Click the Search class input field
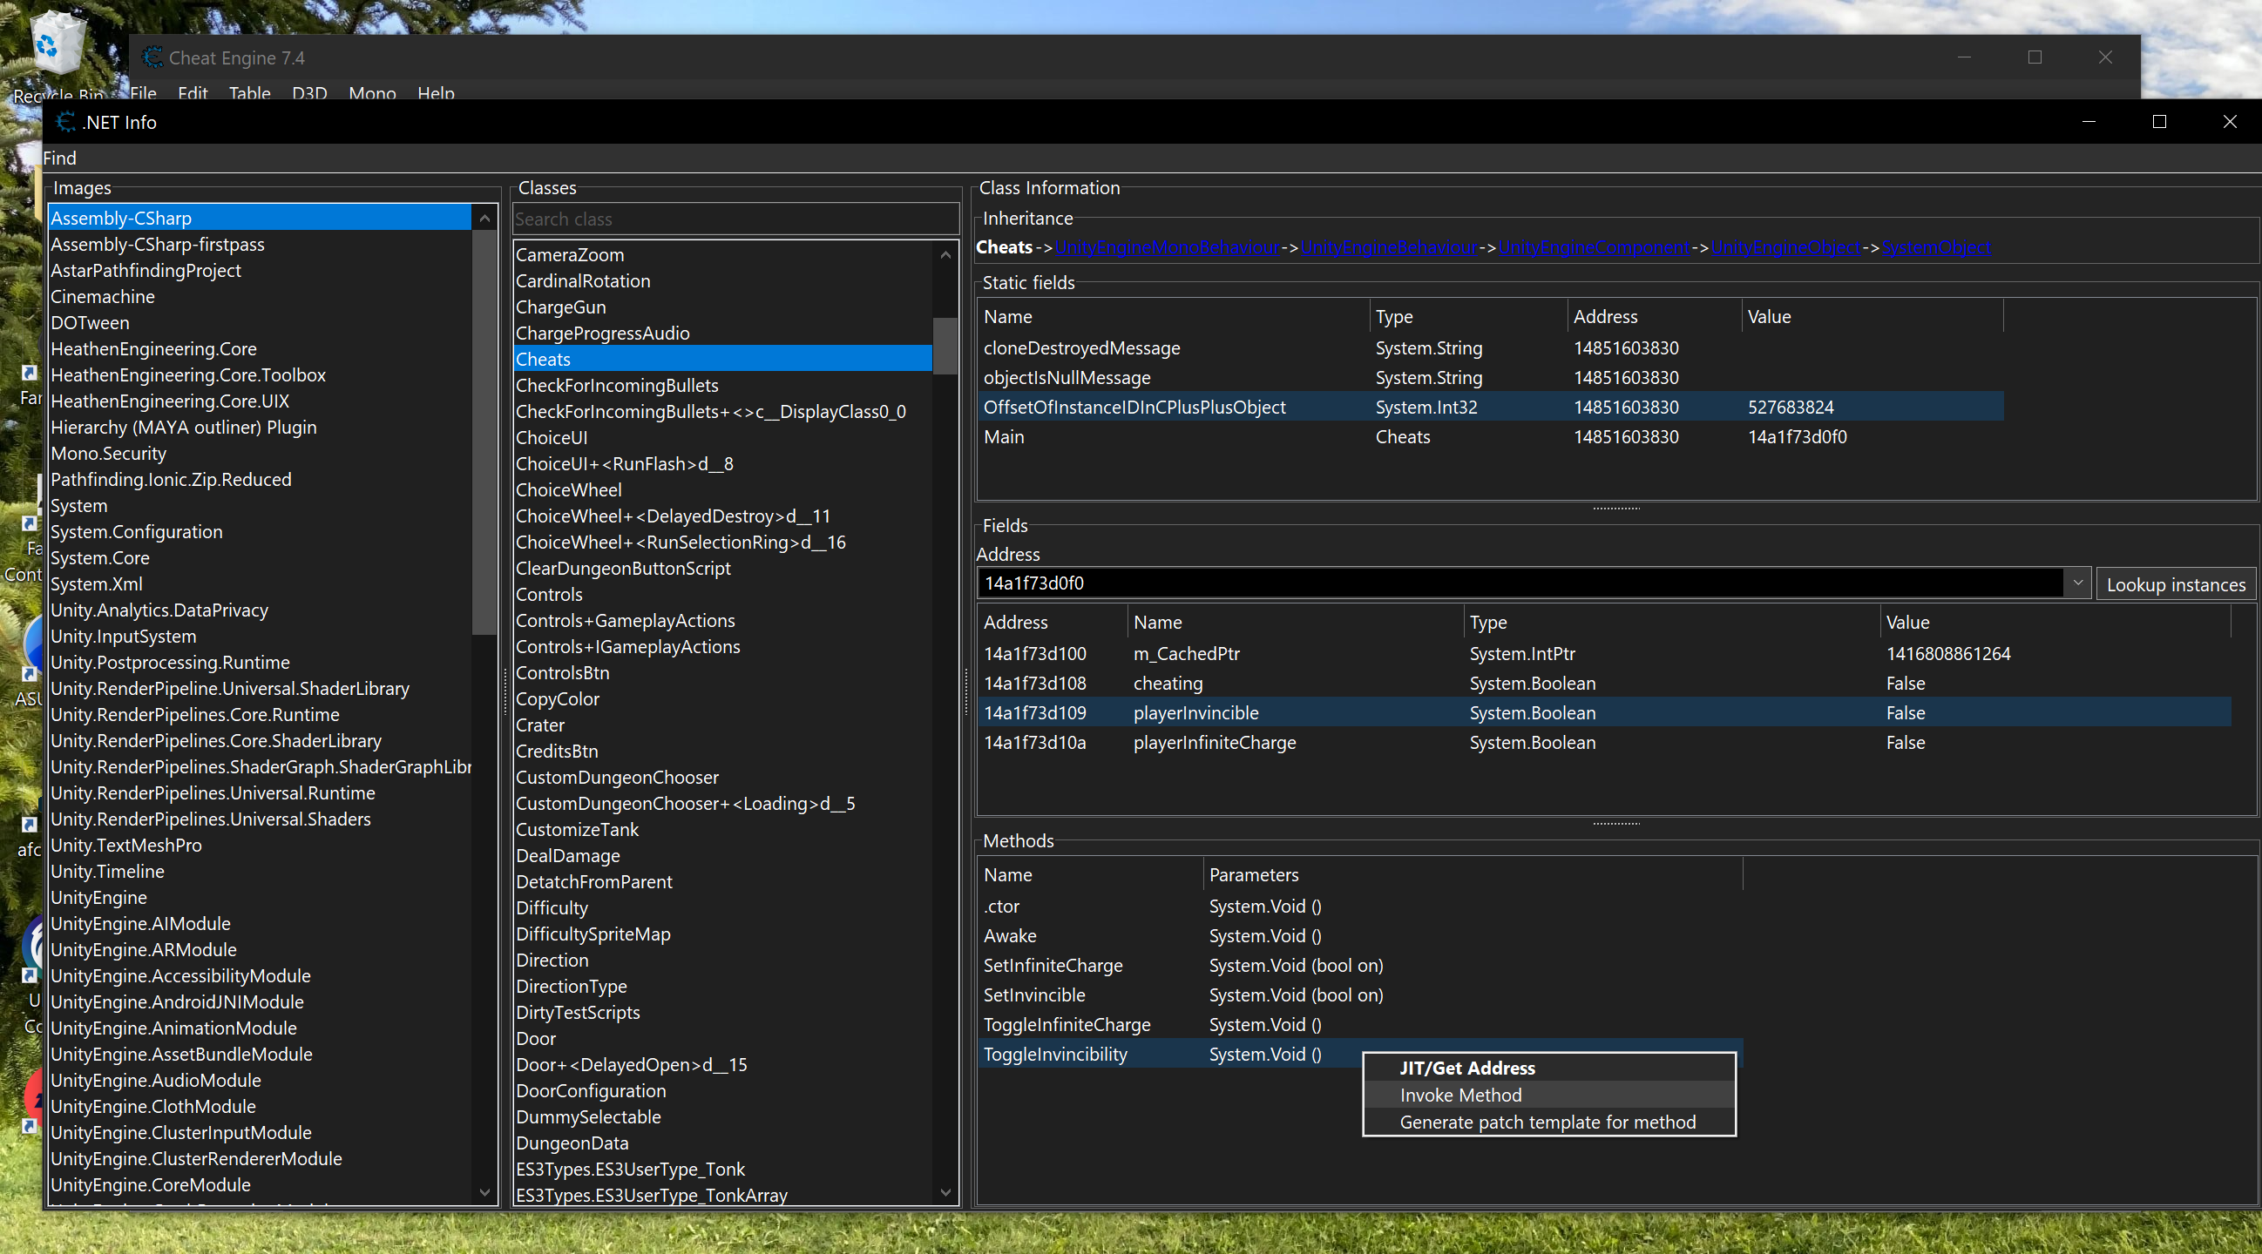2262x1254 pixels. [x=734, y=219]
